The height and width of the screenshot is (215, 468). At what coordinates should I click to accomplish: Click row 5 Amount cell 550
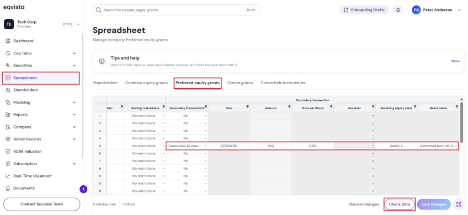coord(271,146)
